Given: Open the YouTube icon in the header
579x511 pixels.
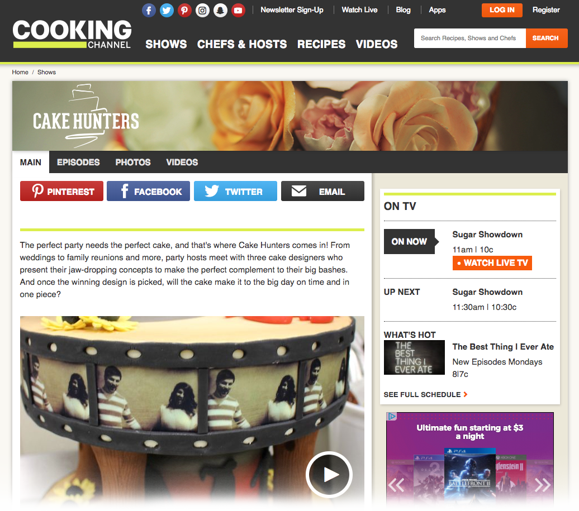Looking at the screenshot, I should [x=238, y=10].
